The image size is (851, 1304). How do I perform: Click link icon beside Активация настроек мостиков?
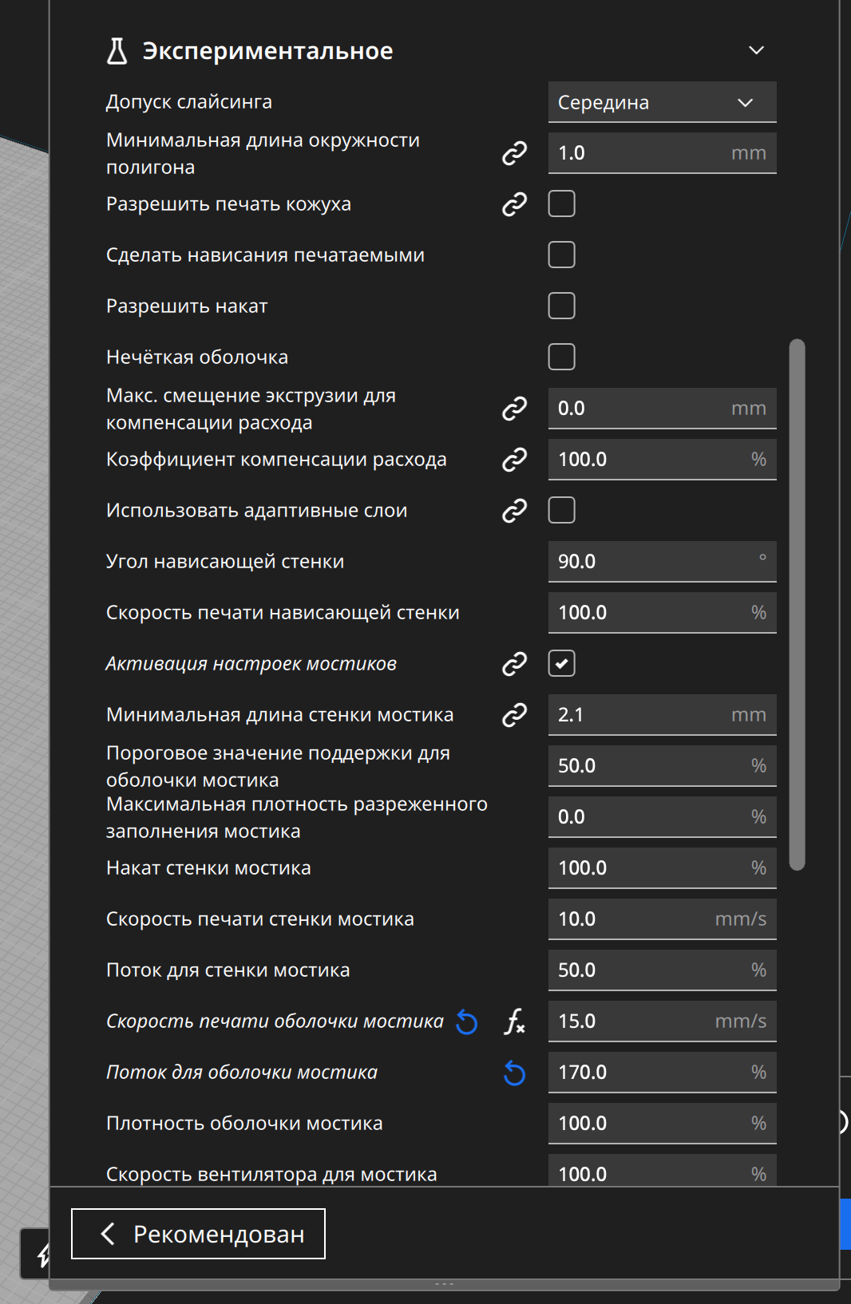(x=514, y=664)
